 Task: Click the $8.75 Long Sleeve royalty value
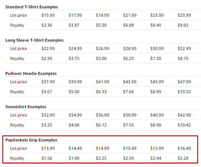(183, 58)
